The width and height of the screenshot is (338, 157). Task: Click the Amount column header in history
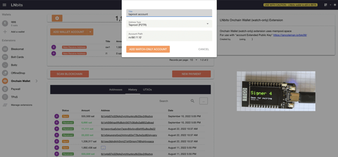[86, 110]
